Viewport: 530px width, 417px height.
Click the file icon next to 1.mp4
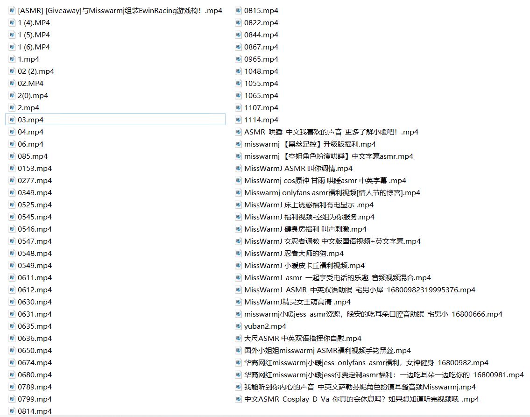12,59
